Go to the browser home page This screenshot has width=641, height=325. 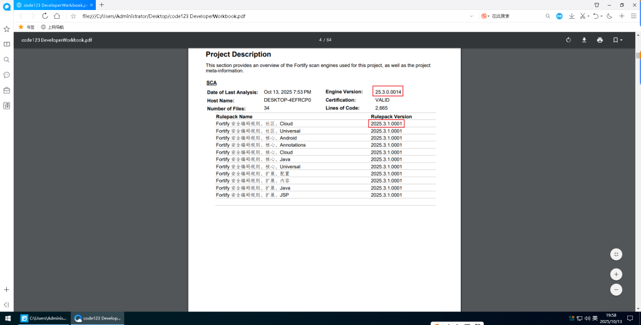point(57,16)
